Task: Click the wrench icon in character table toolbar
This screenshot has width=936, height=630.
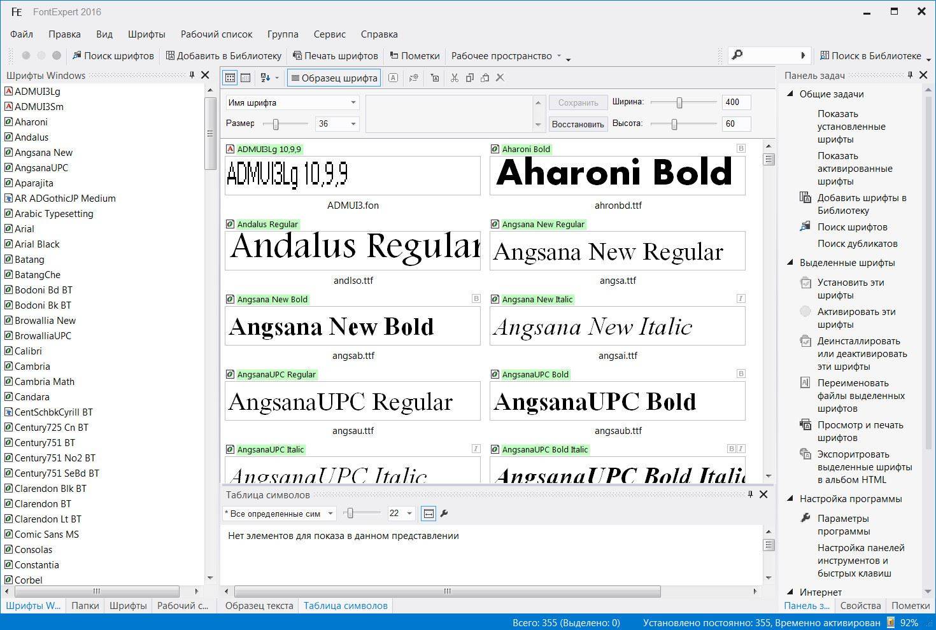Action: click(x=444, y=513)
